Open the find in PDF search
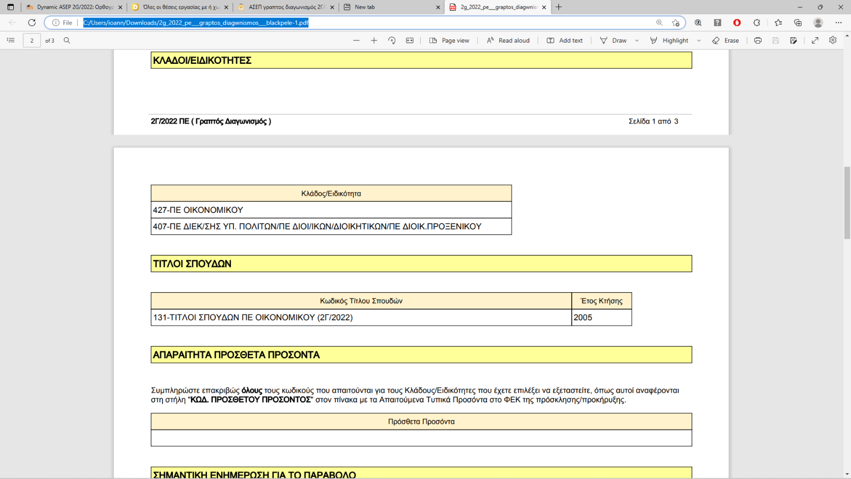851x479 pixels. [67, 40]
